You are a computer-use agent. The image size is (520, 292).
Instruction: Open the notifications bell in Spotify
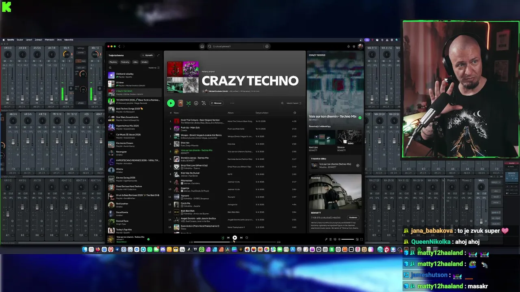tap(348, 46)
